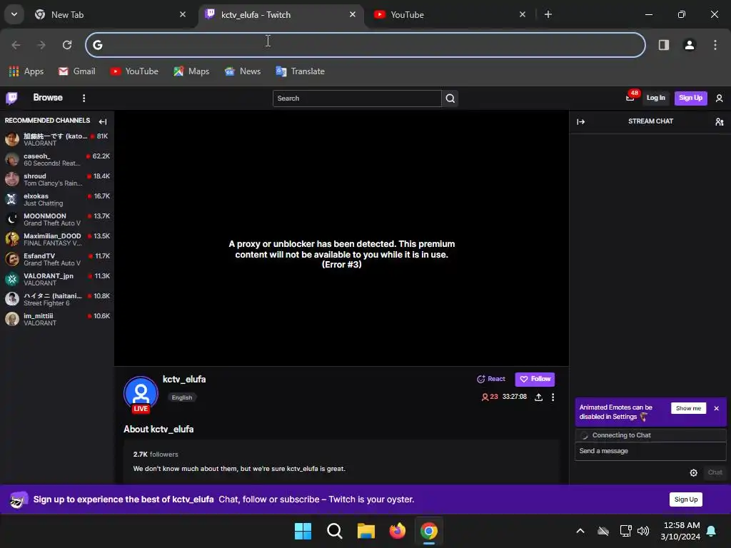Click the Log In button
Image resolution: width=731 pixels, height=548 pixels.
click(655, 98)
